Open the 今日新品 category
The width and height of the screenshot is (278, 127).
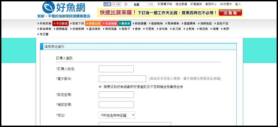tap(60, 24)
